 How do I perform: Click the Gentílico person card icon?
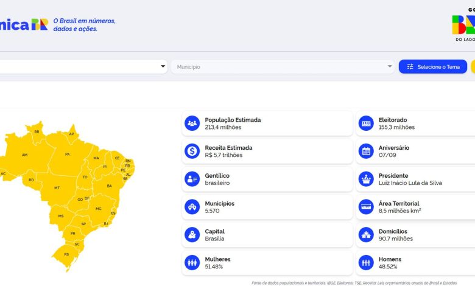tap(192, 179)
